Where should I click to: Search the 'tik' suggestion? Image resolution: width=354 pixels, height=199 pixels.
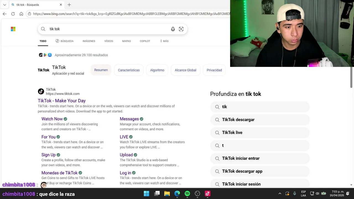[260, 107]
